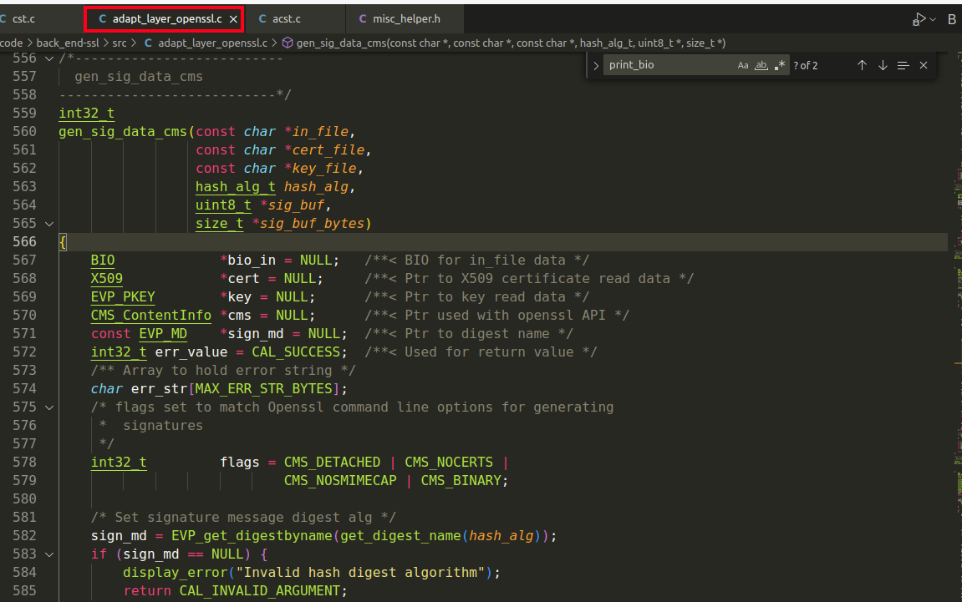Click adapt_layer_openssl.c in the breadcrumb
Image resolution: width=962 pixels, height=602 pixels.
click(212, 43)
